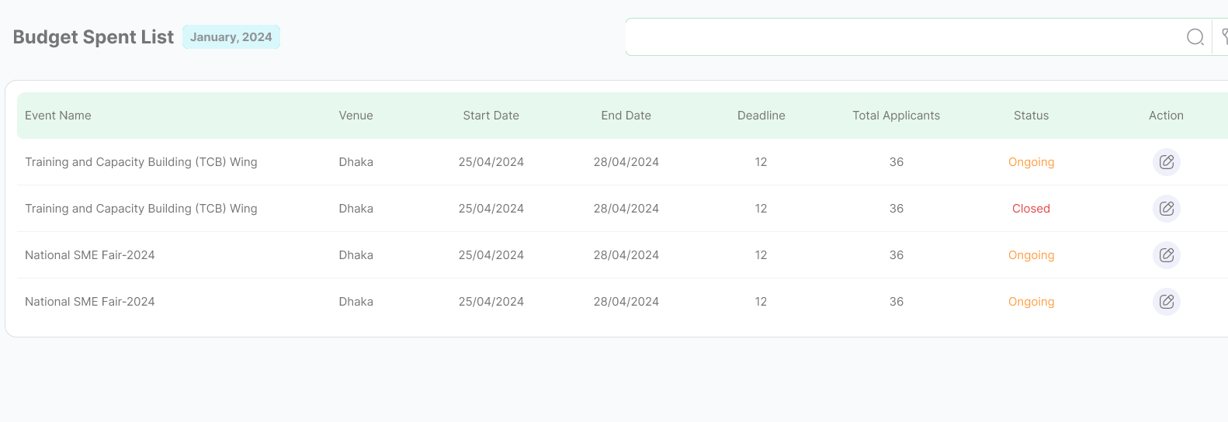The width and height of the screenshot is (1228, 422).
Task: Sort by Start Date column header
Action: [491, 116]
